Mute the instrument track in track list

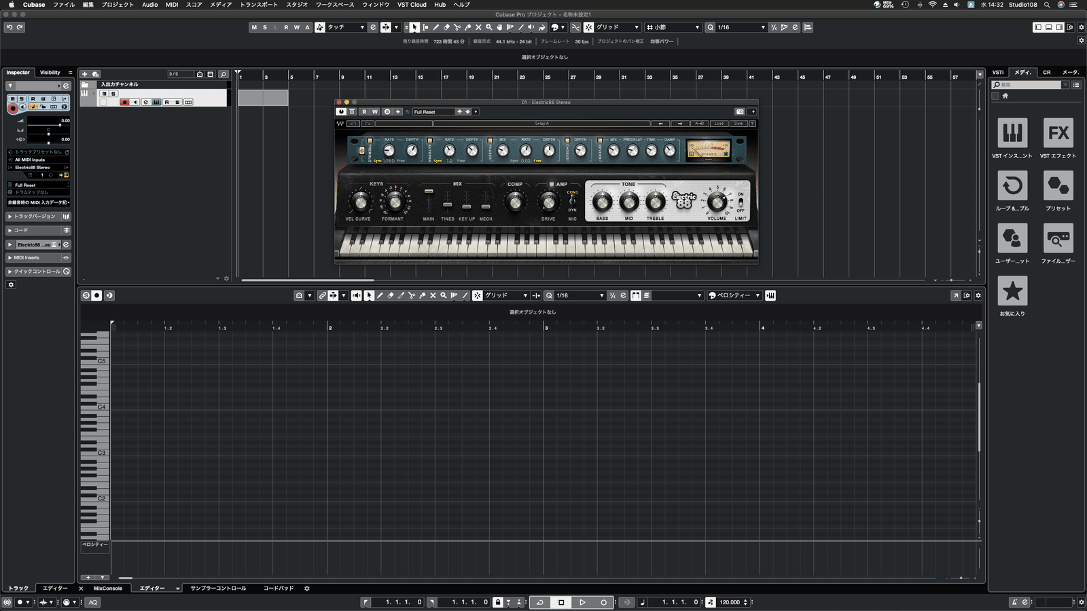click(105, 94)
